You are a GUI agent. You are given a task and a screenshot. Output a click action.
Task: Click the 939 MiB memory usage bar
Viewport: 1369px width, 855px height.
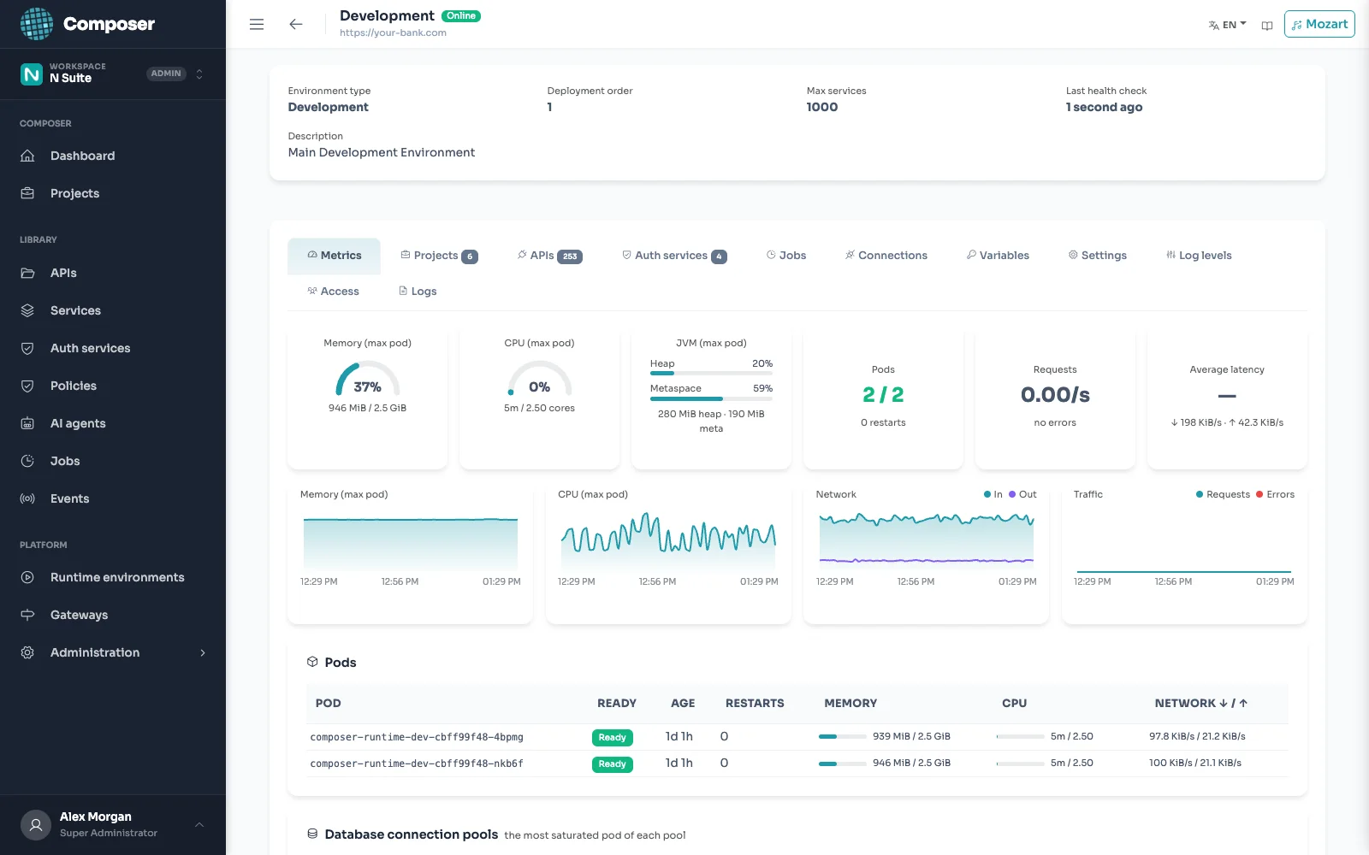click(x=843, y=736)
